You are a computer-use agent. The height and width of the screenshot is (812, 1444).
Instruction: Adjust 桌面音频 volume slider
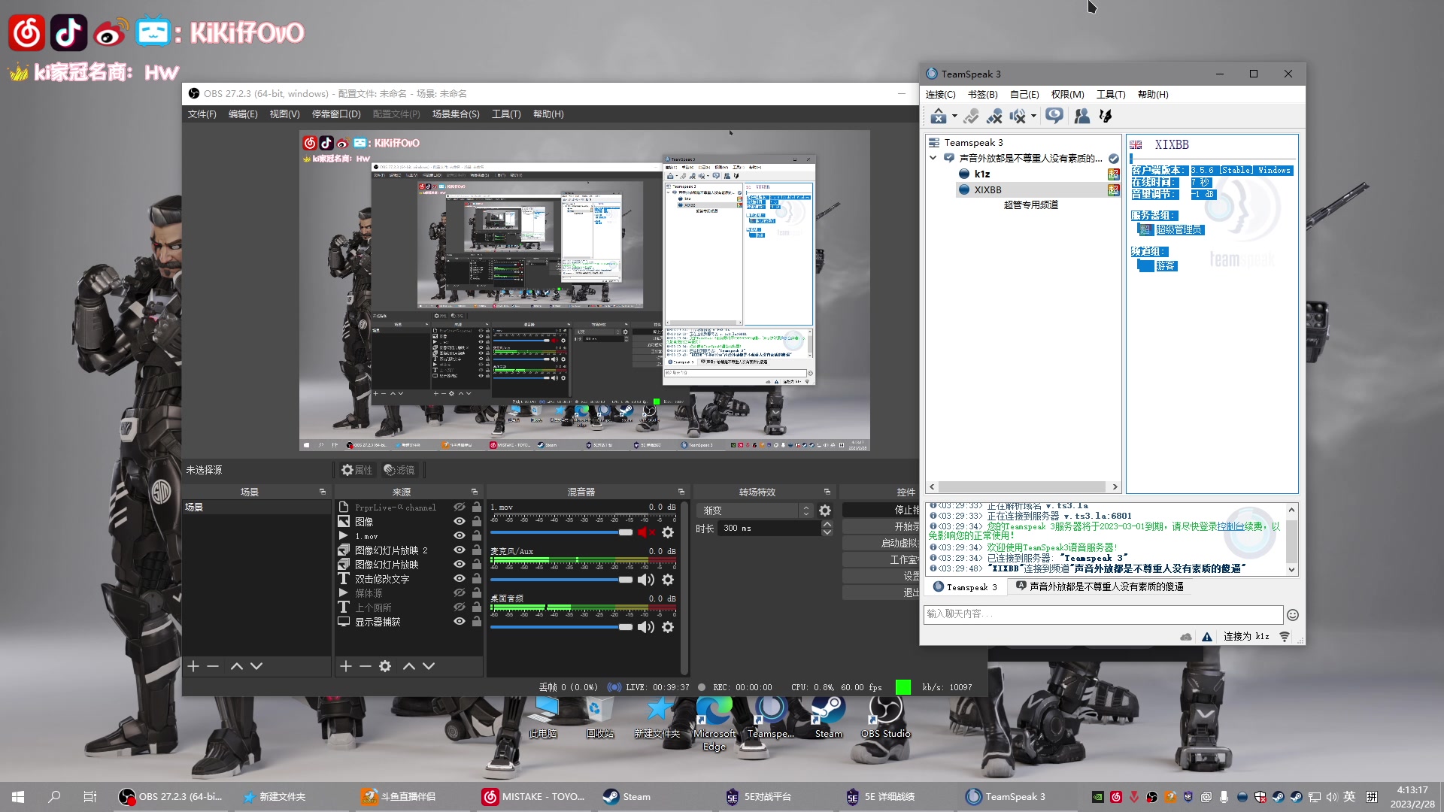point(562,627)
